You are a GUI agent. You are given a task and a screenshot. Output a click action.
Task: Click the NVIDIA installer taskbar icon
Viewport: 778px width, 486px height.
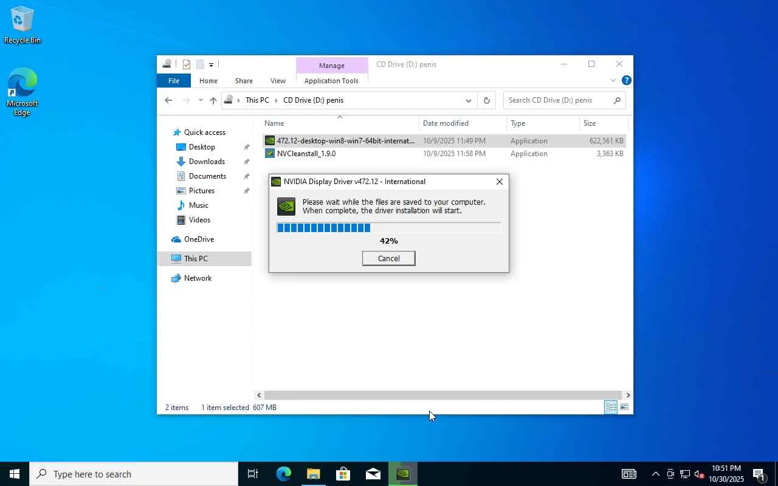[402, 474]
